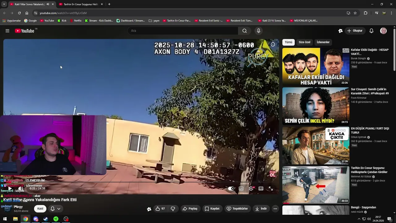Click the Katıl join button
The height and width of the screenshot is (223, 396).
click(x=40, y=209)
